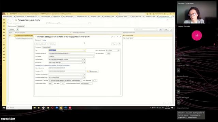Expand Головной исполнитель filter dropdown above the list
218x122 pixels.
pyautogui.click(x=47, y=23)
